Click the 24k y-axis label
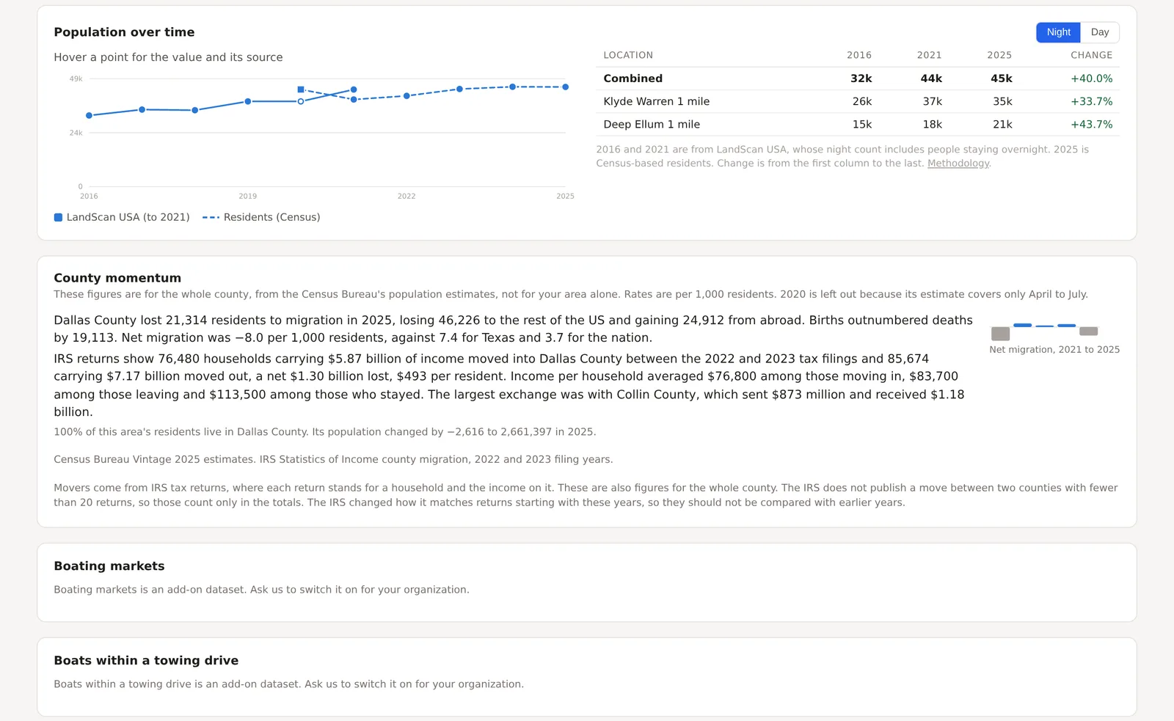The width and height of the screenshot is (1174, 721). coord(76,133)
